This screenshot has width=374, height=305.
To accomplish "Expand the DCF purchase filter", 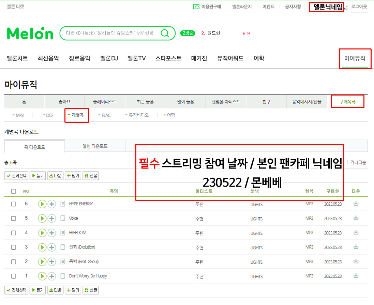I will [48, 115].
